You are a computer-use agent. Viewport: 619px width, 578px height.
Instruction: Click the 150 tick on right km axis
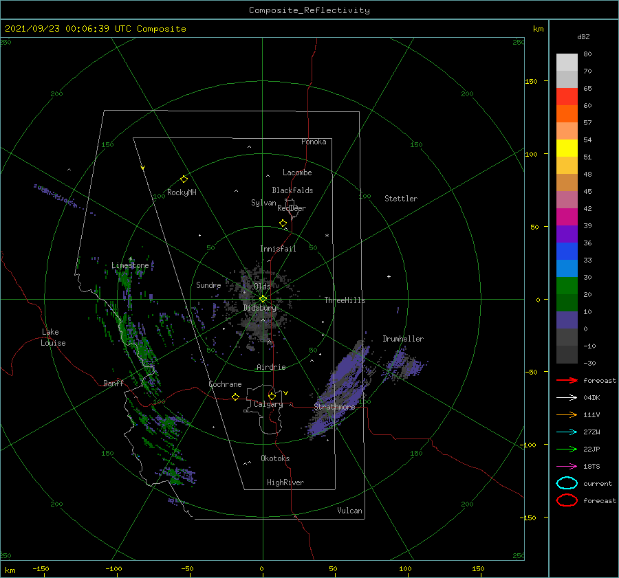point(532,81)
